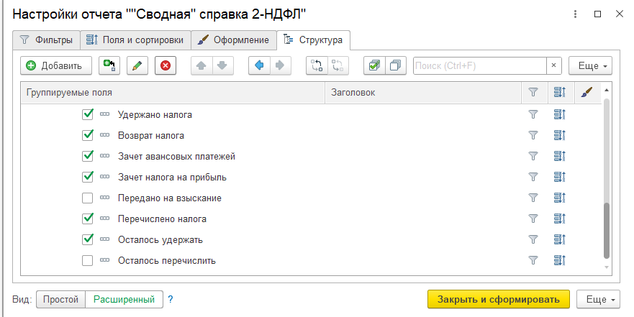Click sort icon in Возврат налога row
The width and height of the screenshot is (634, 317).
560,135
